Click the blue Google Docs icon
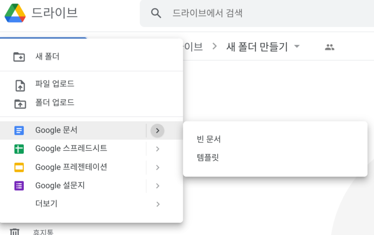 (x=19, y=131)
